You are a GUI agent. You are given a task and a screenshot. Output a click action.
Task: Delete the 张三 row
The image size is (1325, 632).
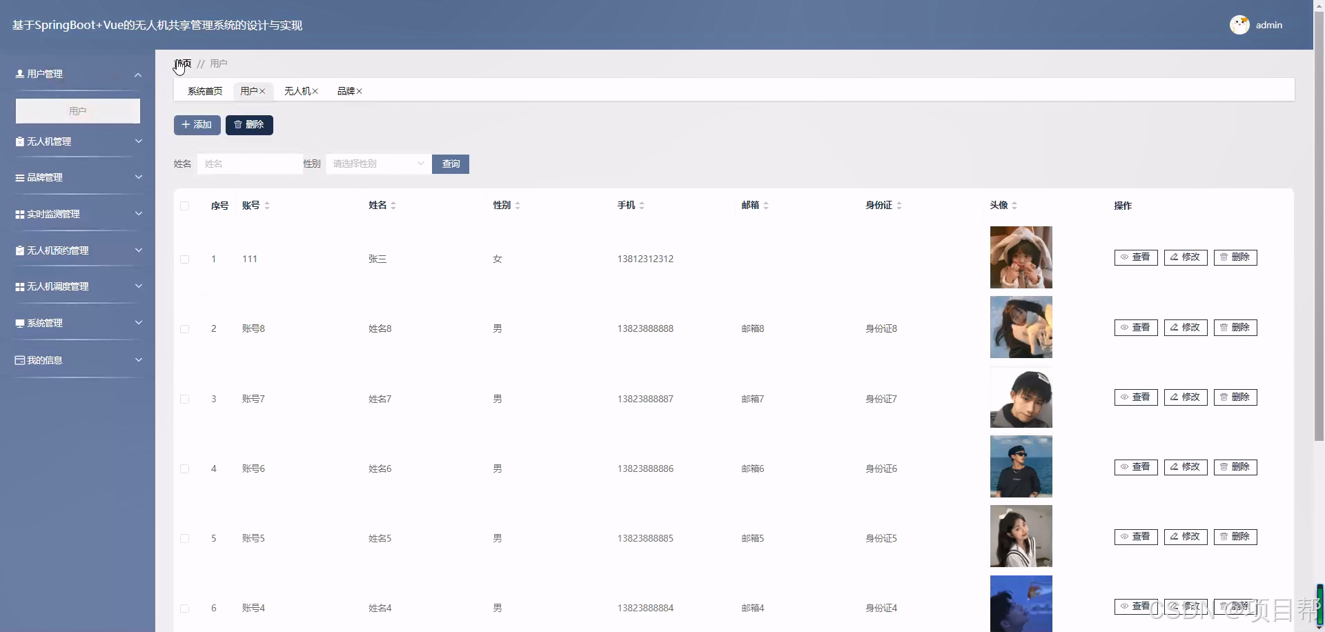1235,257
